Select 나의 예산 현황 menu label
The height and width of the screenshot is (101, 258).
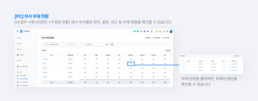(x=24, y=66)
